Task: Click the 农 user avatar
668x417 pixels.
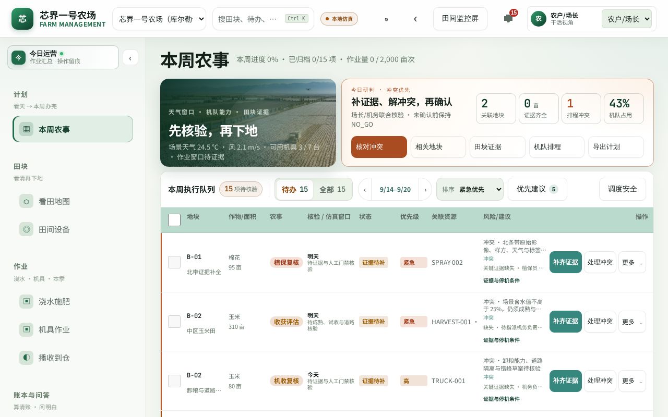Action: [x=539, y=19]
